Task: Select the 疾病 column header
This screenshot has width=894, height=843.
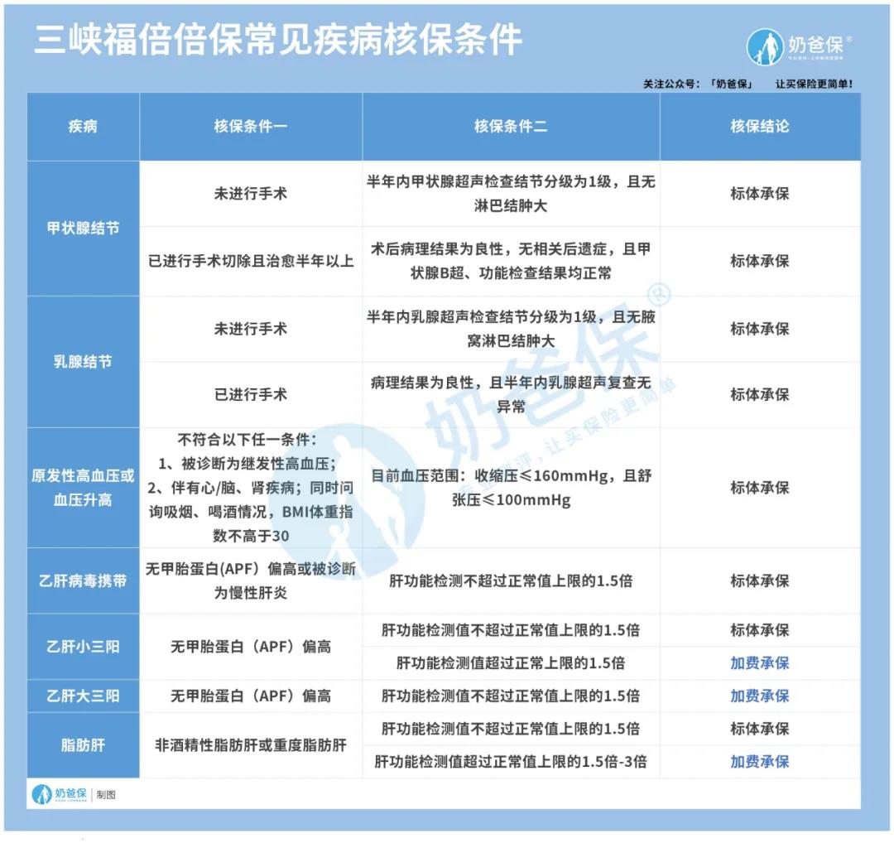Action: tap(84, 126)
